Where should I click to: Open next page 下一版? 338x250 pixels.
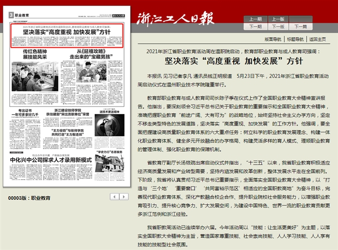click(278, 26)
